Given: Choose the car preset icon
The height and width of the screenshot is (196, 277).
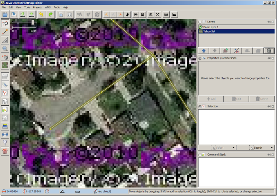Looking at the screenshot, I should [x=135, y=15].
